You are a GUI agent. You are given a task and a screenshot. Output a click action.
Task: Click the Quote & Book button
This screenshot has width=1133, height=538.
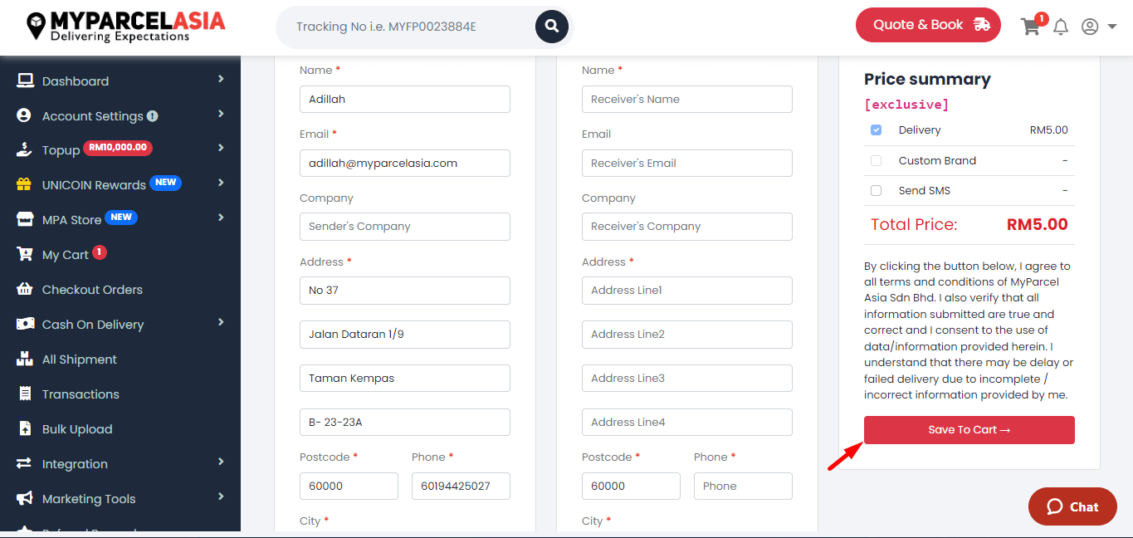928,25
